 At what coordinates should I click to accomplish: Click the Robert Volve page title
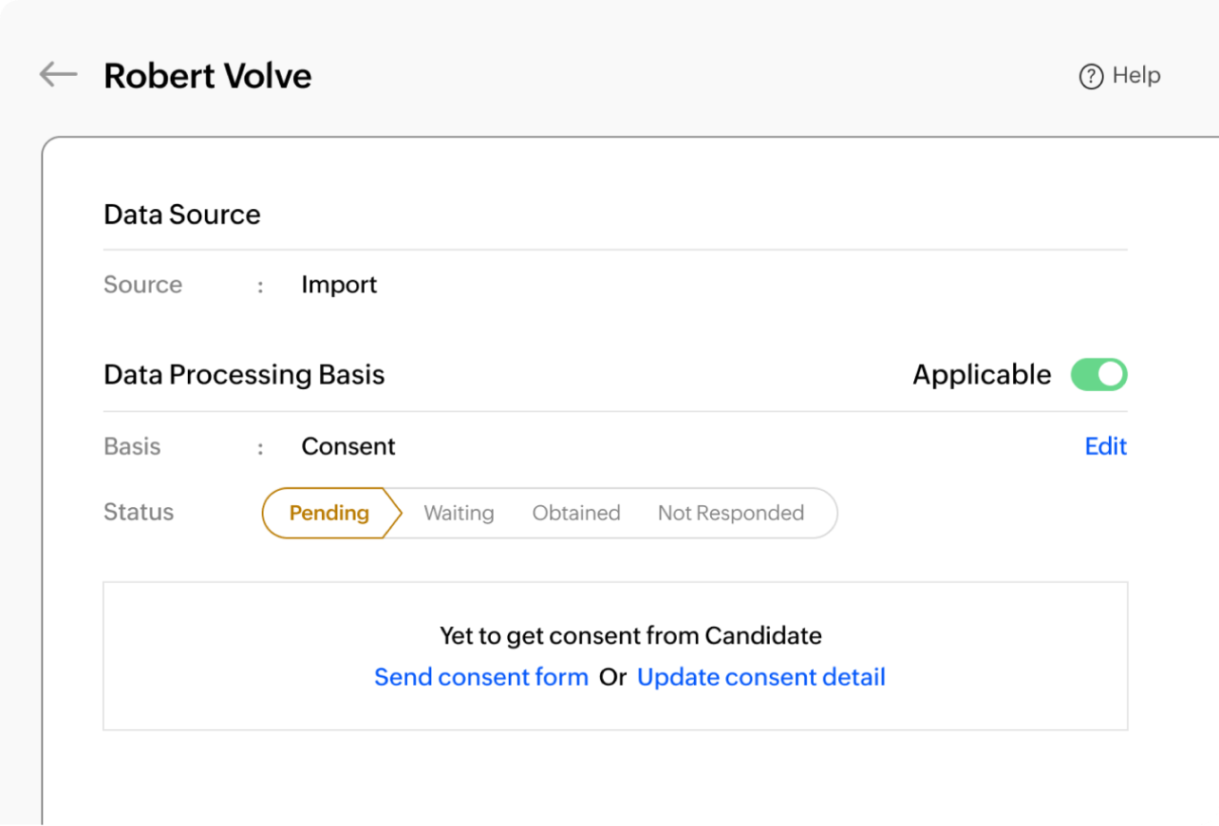coord(207,76)
